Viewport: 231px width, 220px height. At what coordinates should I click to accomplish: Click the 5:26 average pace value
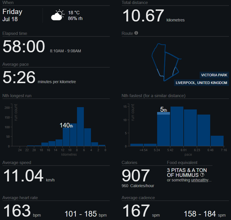tap(19, 77)
